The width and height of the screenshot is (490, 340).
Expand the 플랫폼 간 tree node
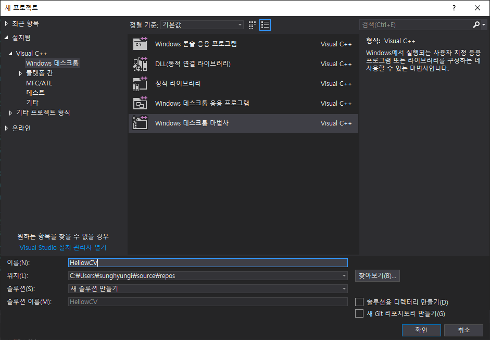20,73
